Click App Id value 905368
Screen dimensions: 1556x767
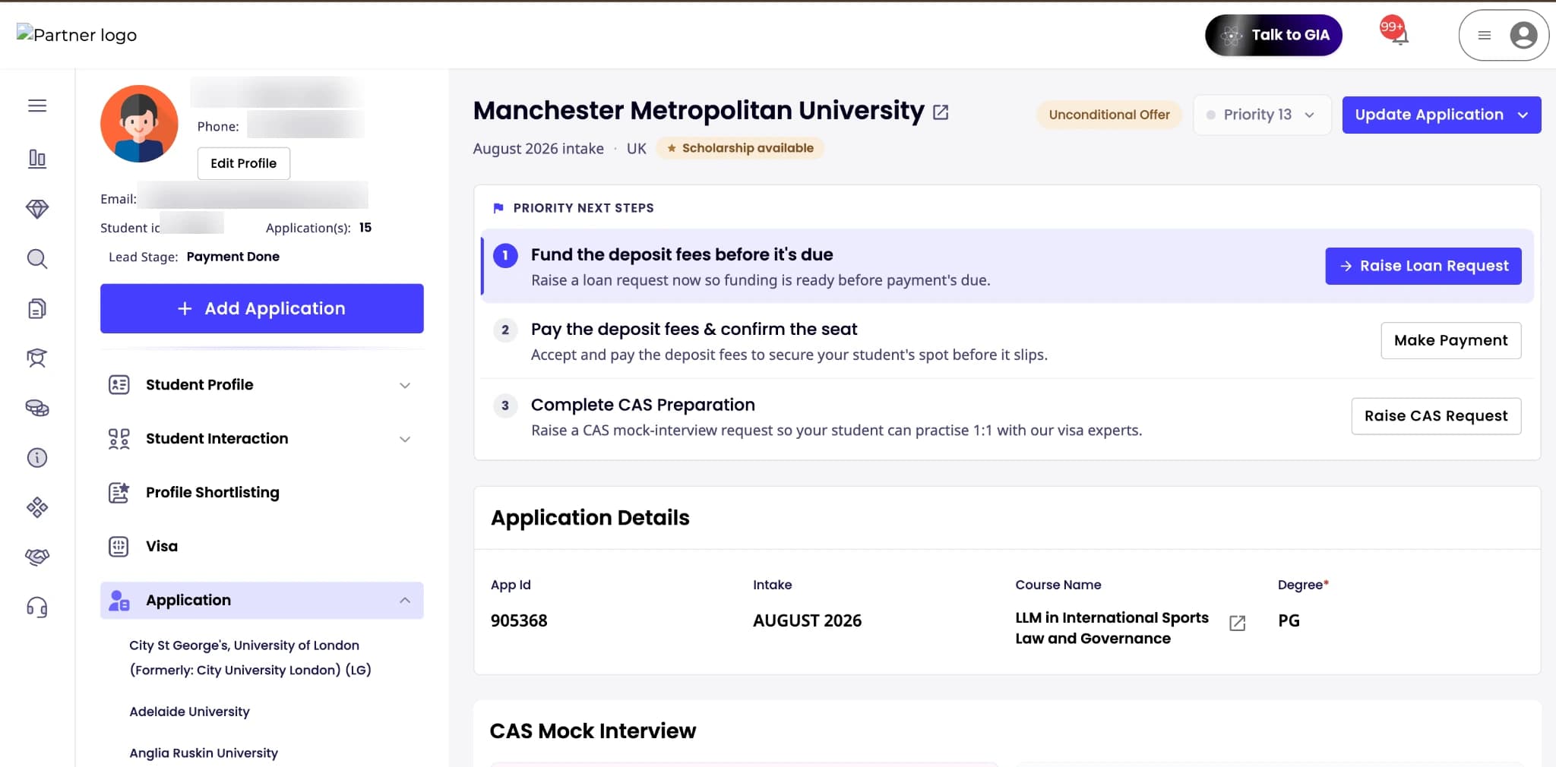pos(519,620)
